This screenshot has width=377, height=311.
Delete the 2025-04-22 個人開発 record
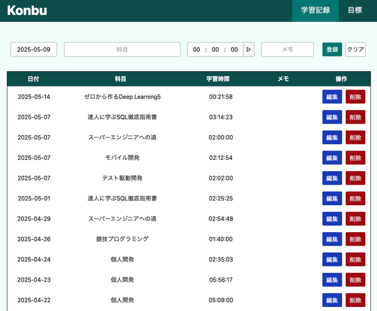coord(355,300)
